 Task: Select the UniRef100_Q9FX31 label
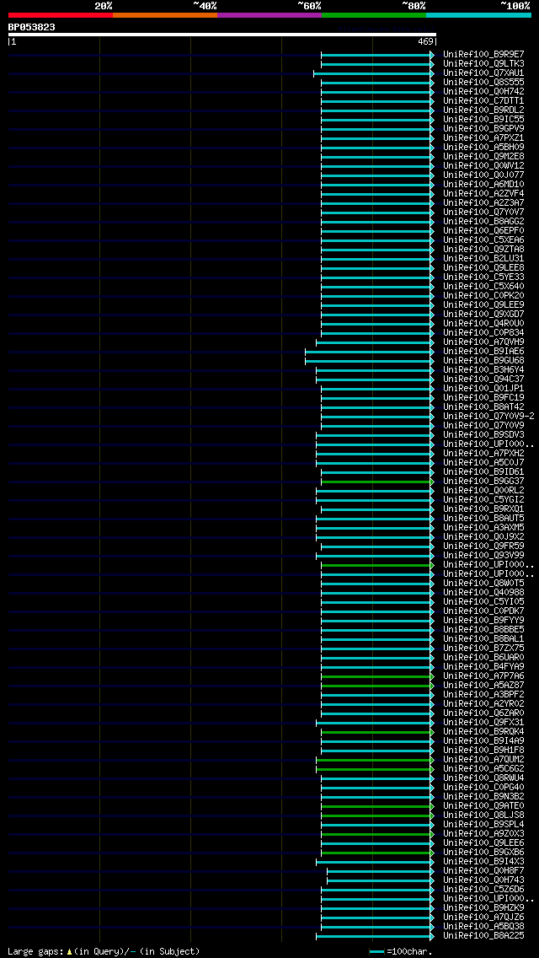483,722
